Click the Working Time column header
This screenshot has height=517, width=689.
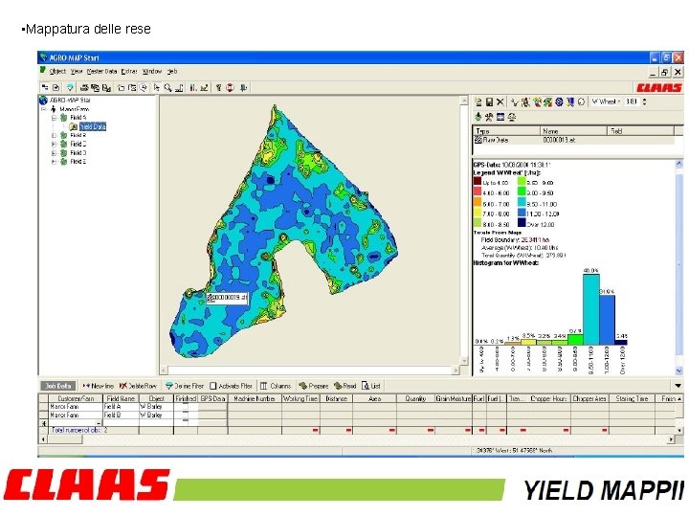tap(300, 398)
